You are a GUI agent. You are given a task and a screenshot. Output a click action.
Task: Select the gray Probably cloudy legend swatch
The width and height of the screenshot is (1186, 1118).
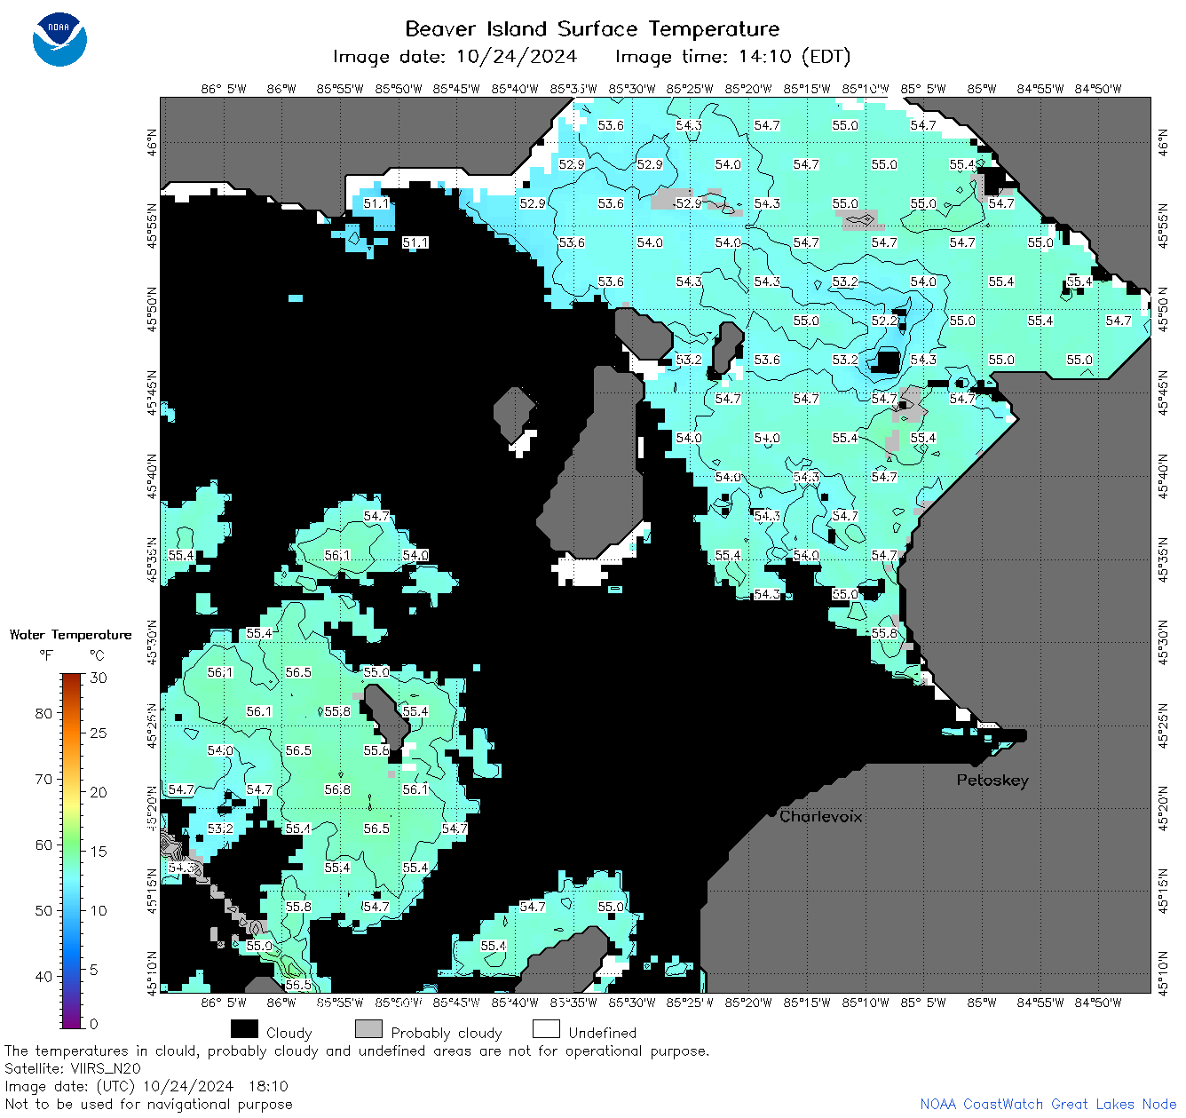pyautogui.click(x=368, y=1029)
